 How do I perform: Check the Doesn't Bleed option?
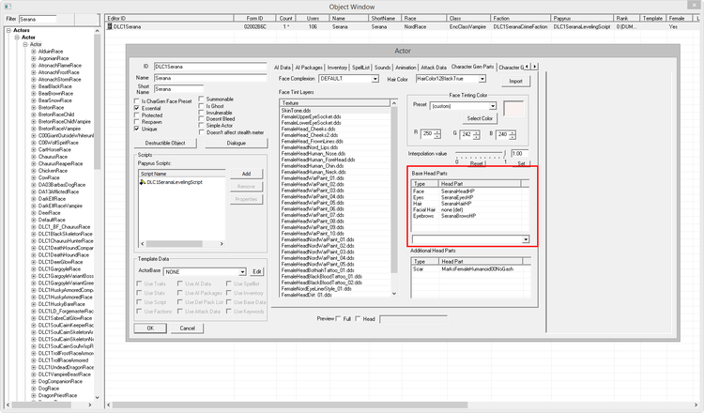[202, 119]
